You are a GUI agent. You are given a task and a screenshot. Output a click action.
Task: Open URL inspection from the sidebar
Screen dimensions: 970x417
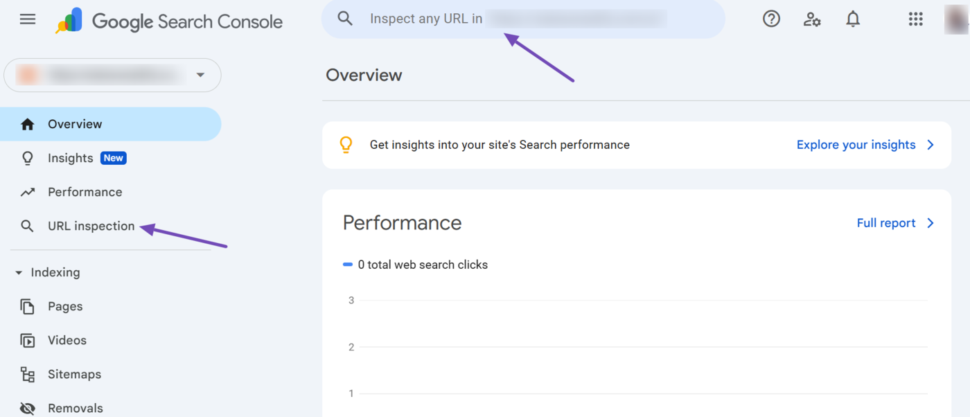tap(91, 227)
